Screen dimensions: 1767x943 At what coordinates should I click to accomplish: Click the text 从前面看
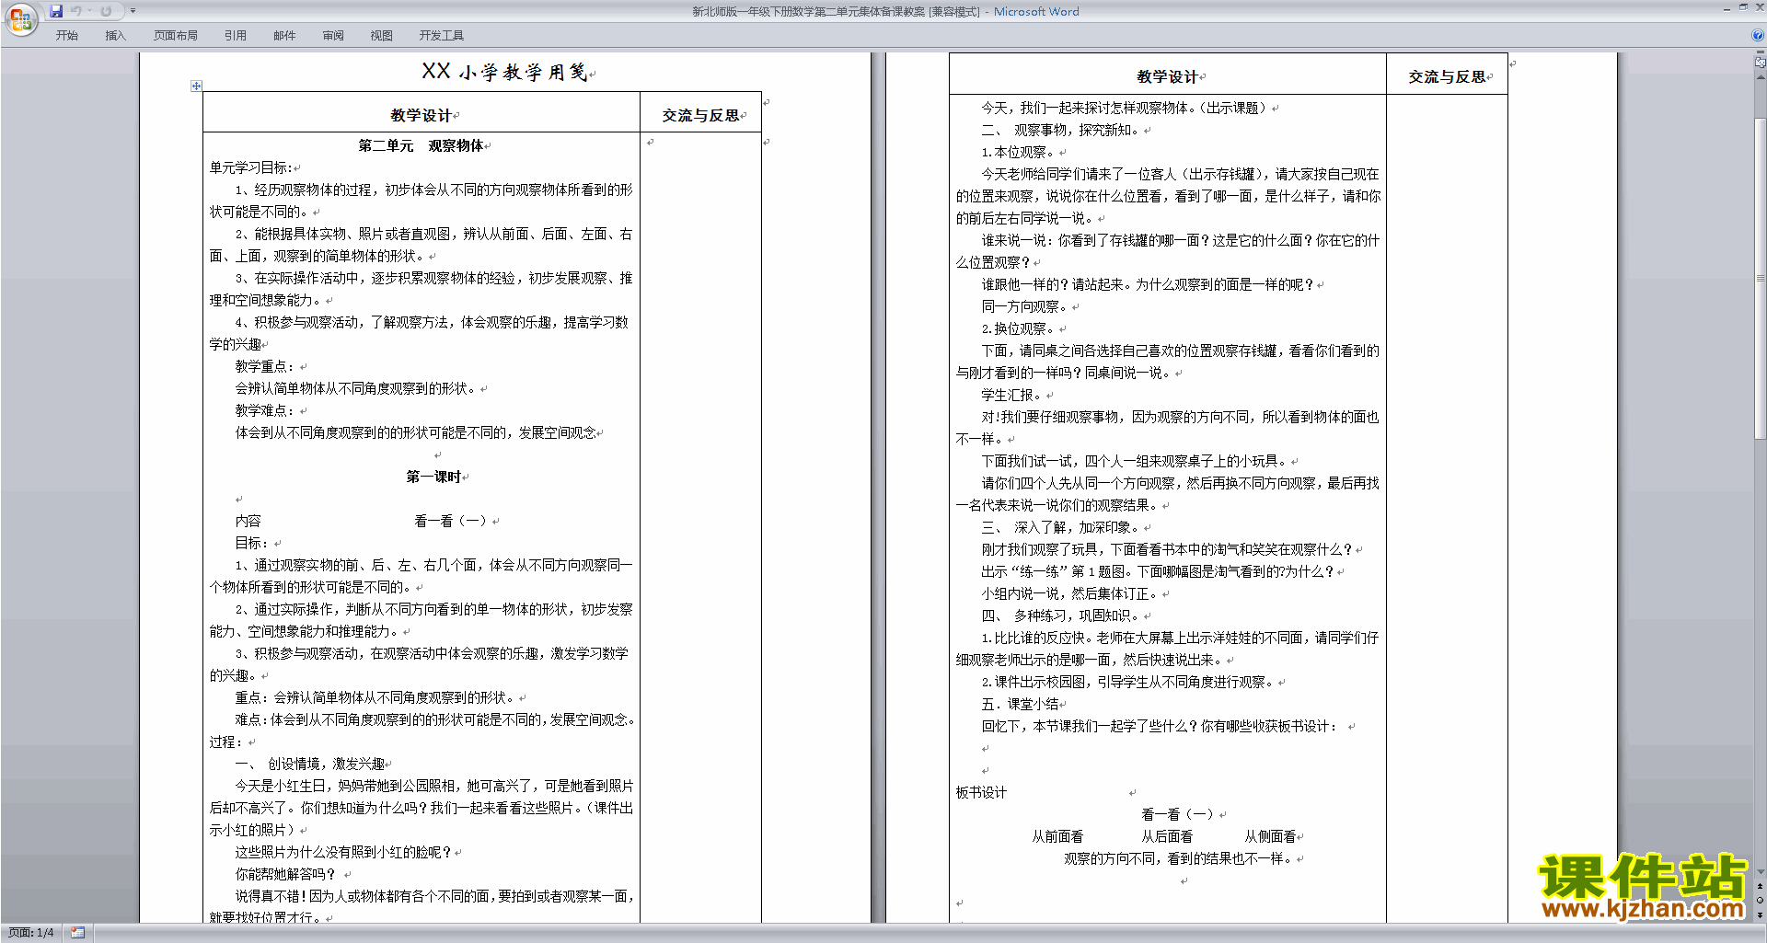click(x=1057, y=836)
